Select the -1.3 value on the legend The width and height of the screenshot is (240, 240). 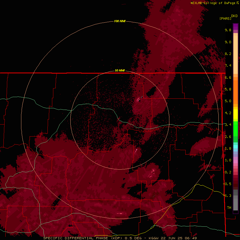(227, 196)
